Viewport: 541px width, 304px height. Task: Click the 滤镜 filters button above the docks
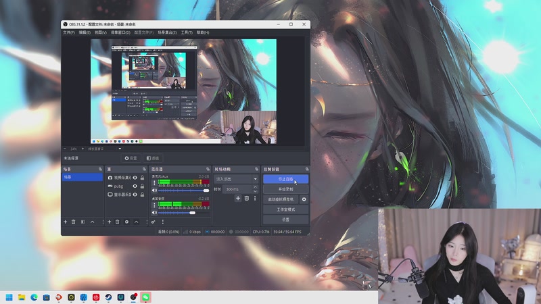(x=153, y=158)
